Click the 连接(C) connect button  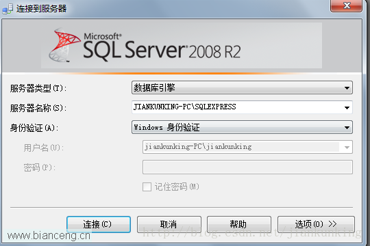pos(99,224)
